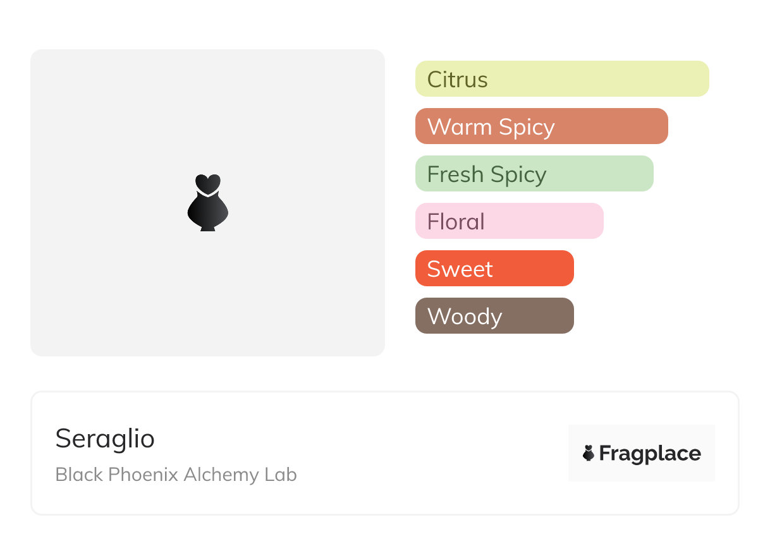Click the "Floral" text label
The width and height of the screenshot is (770, 546).
[456, 222]
